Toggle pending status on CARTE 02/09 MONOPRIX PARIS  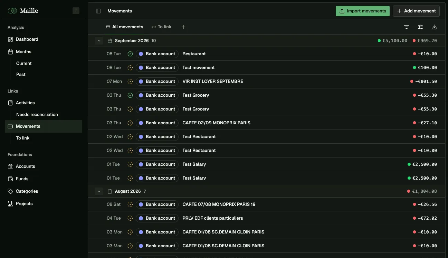130,123
